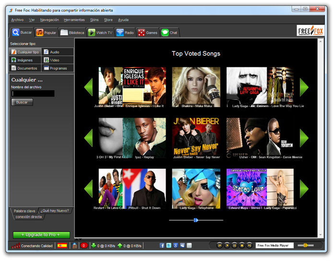336x263 pixels.
Task: Click the Upgrade to Pro button
Action: [x=41, y=235]
